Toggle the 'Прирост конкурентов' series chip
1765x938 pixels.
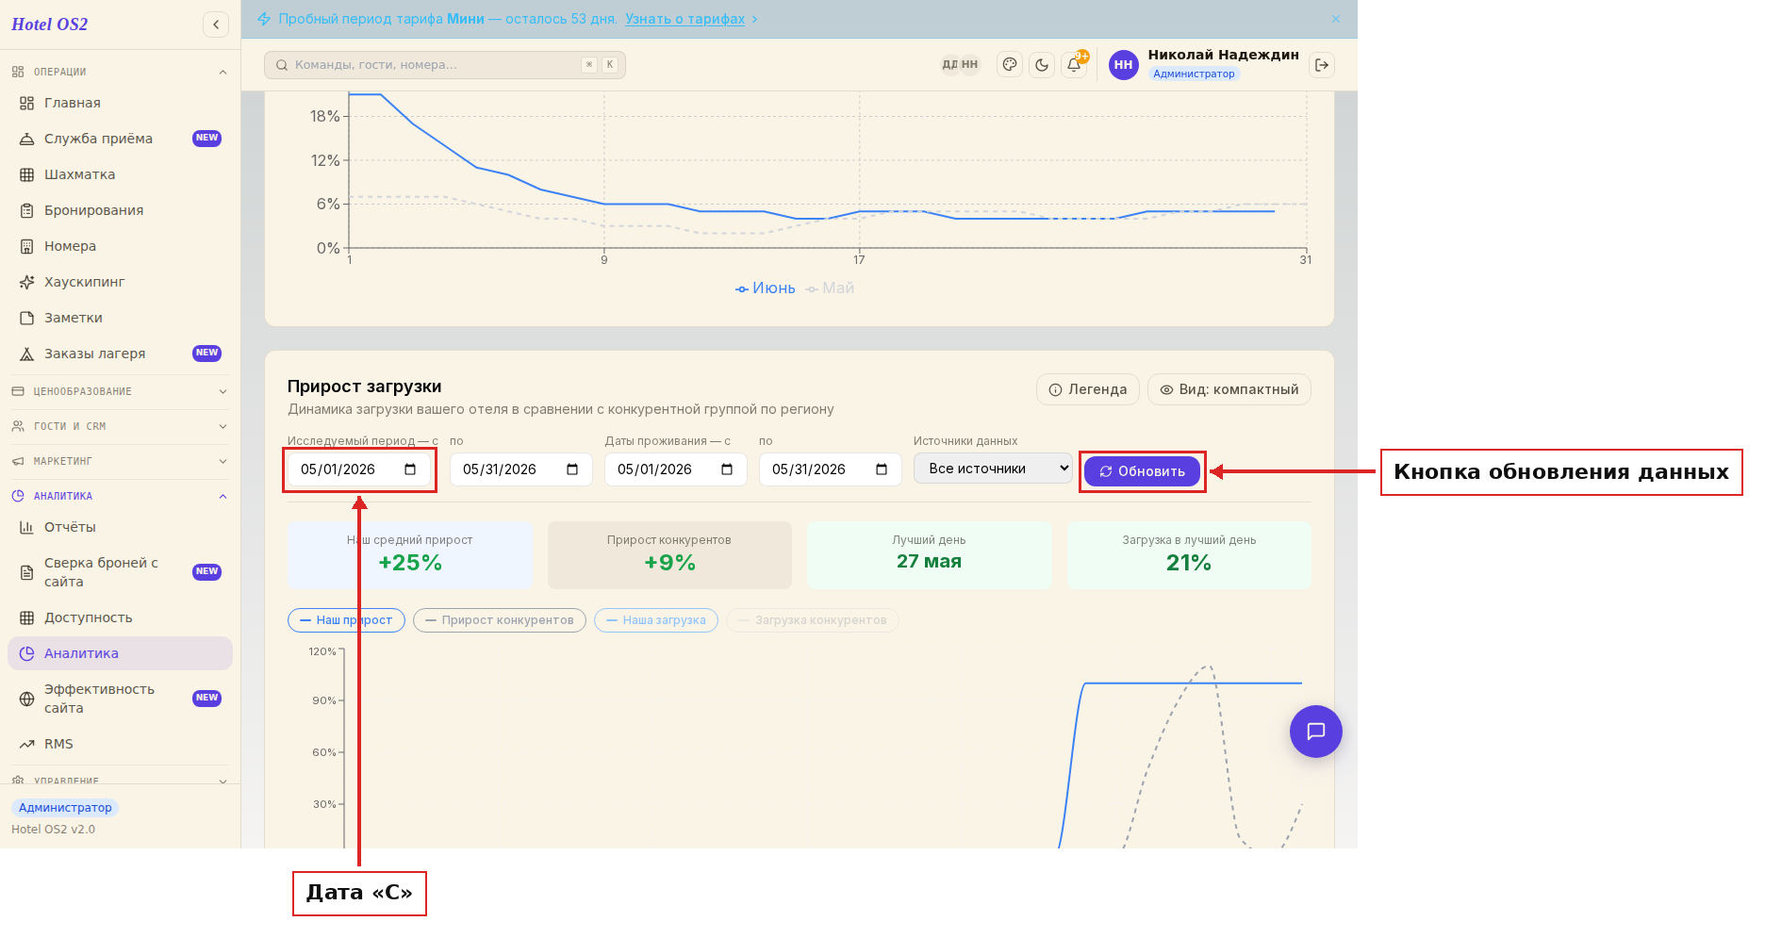[x=500, y=620]
